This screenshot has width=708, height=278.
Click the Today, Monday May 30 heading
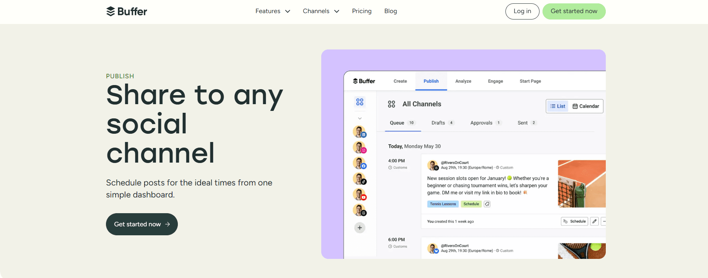coord(414,146)
